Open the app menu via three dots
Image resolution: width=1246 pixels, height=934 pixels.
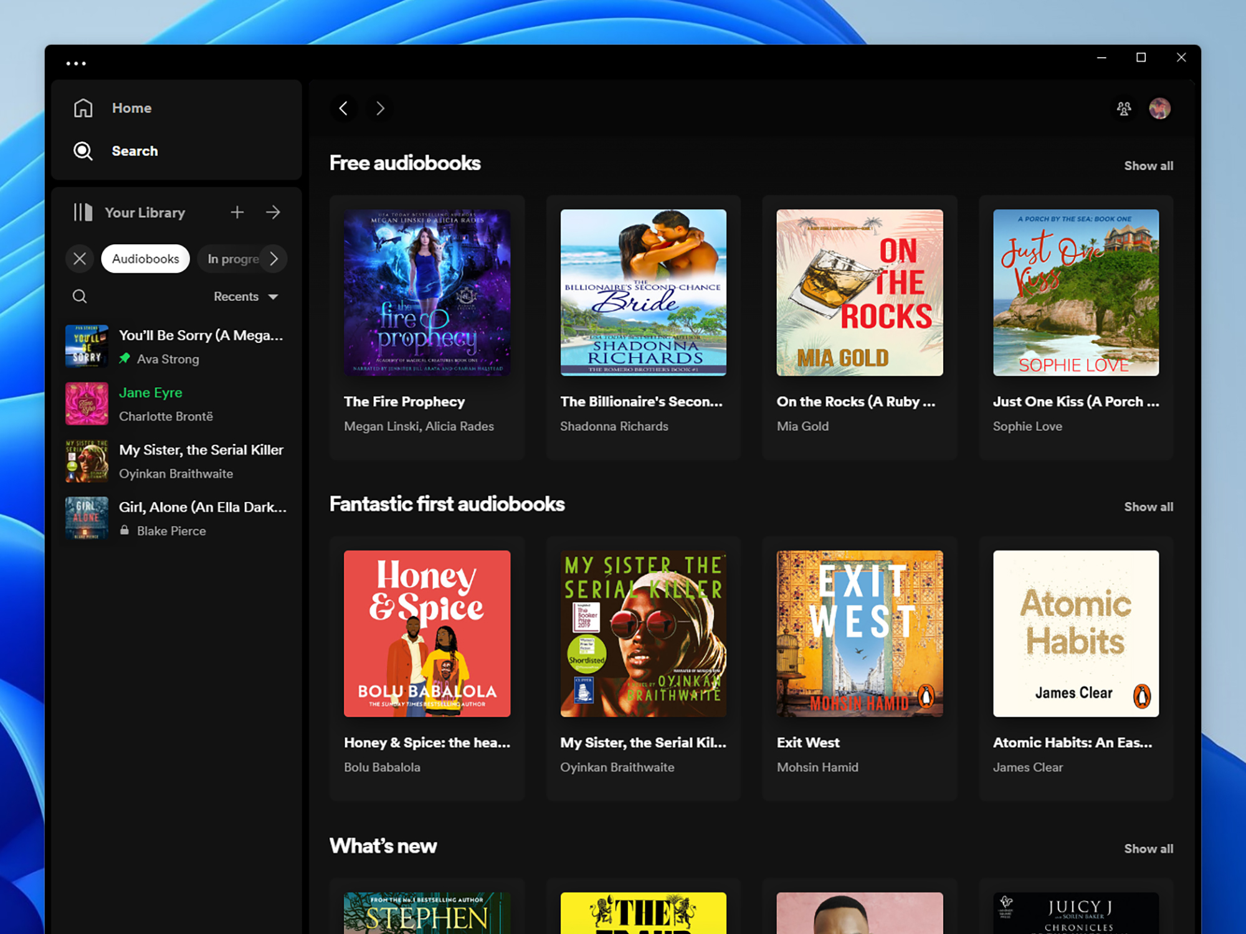coord(75,62)
